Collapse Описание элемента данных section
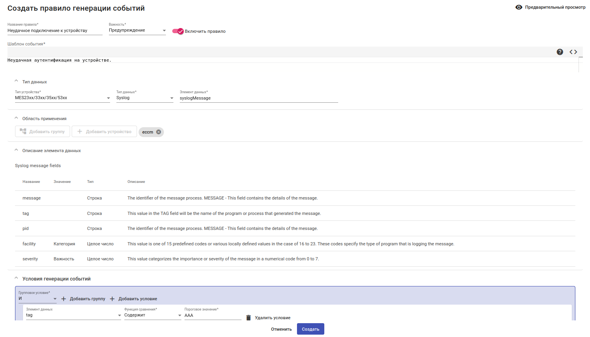590x337 pixels. click(x=16, y=150)
